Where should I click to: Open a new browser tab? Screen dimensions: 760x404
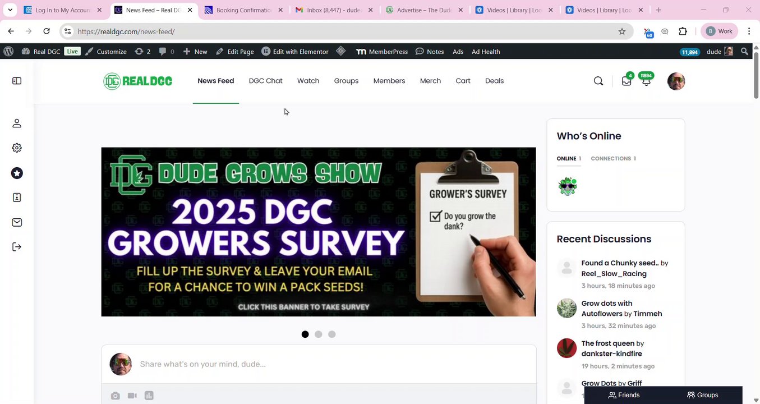658,10
